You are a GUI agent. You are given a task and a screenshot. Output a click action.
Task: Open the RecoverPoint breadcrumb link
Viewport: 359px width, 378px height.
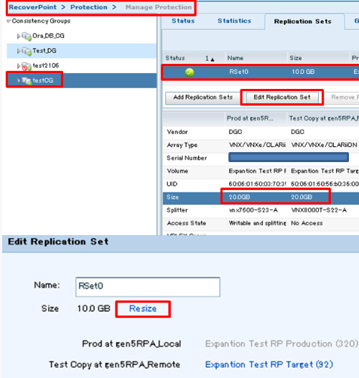[x=32, y=7]
